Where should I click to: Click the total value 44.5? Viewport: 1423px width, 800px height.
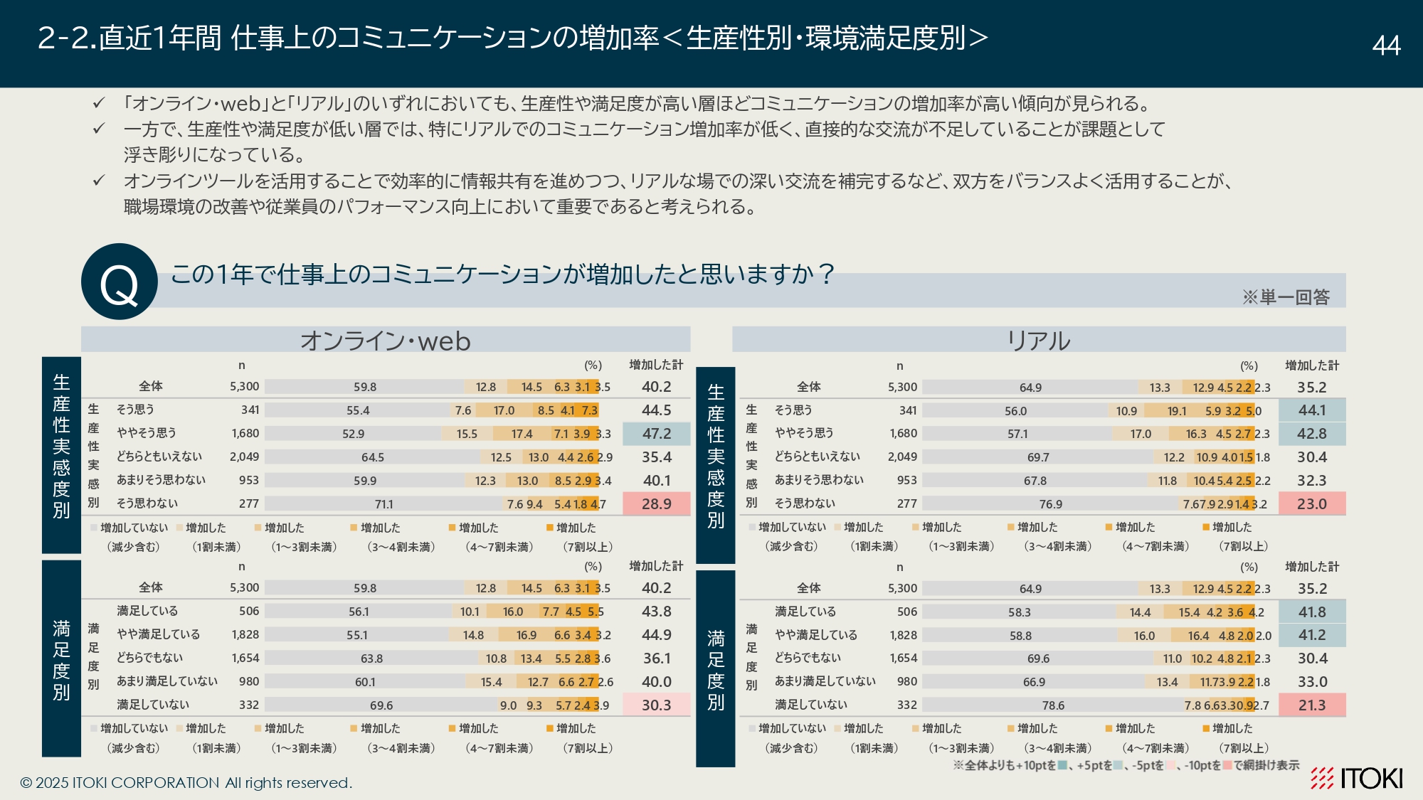656,410
